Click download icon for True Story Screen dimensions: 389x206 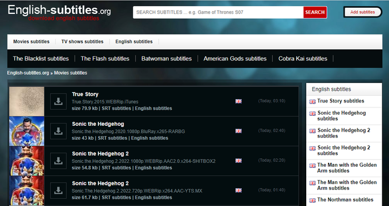coord(58,101)
